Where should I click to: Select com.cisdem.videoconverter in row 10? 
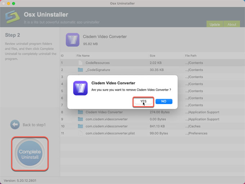(107, 126)
